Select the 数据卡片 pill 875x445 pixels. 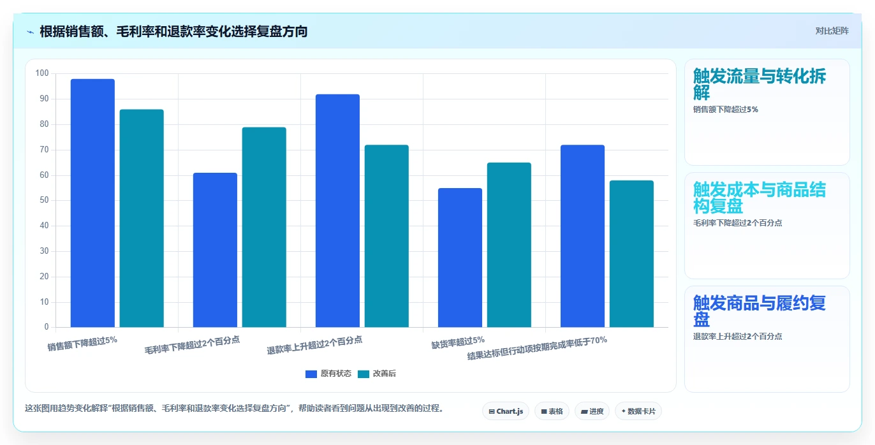638,411
